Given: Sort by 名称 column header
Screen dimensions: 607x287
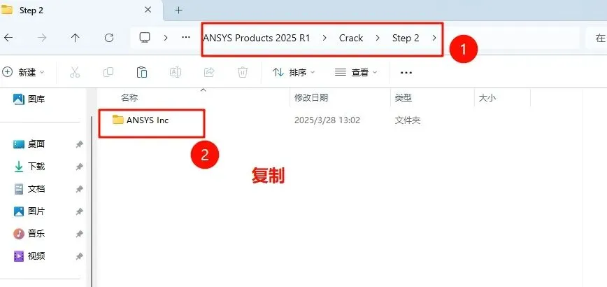Looking at the screenshot, I should 129,98.
